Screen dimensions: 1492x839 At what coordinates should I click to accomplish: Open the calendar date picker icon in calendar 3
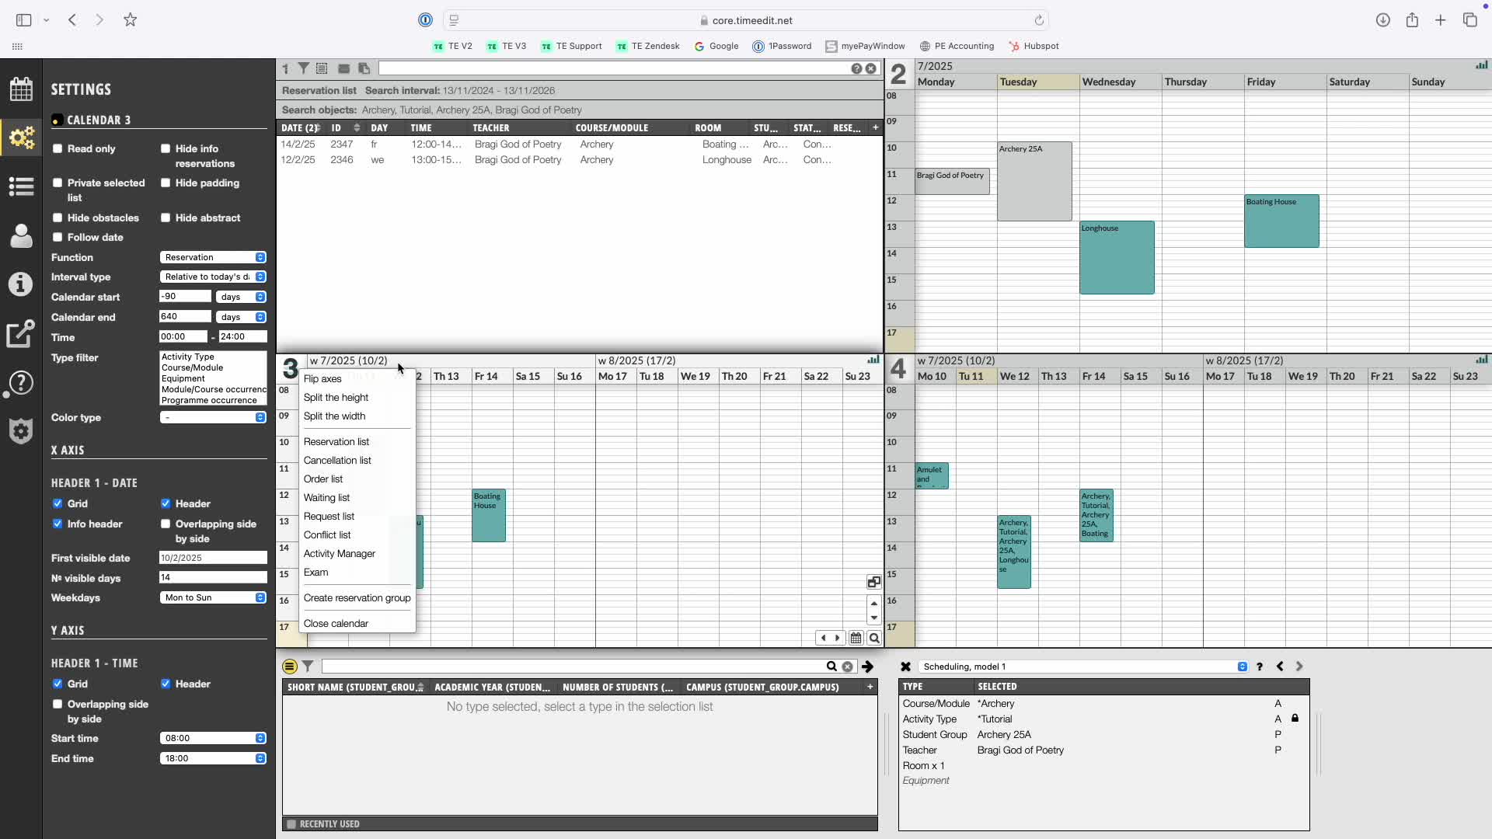coord(856,638)
